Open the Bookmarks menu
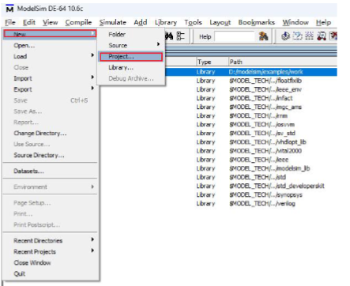The width and height of the screenshot is (350, 286). pyautogui.click(x=257, y=22)
